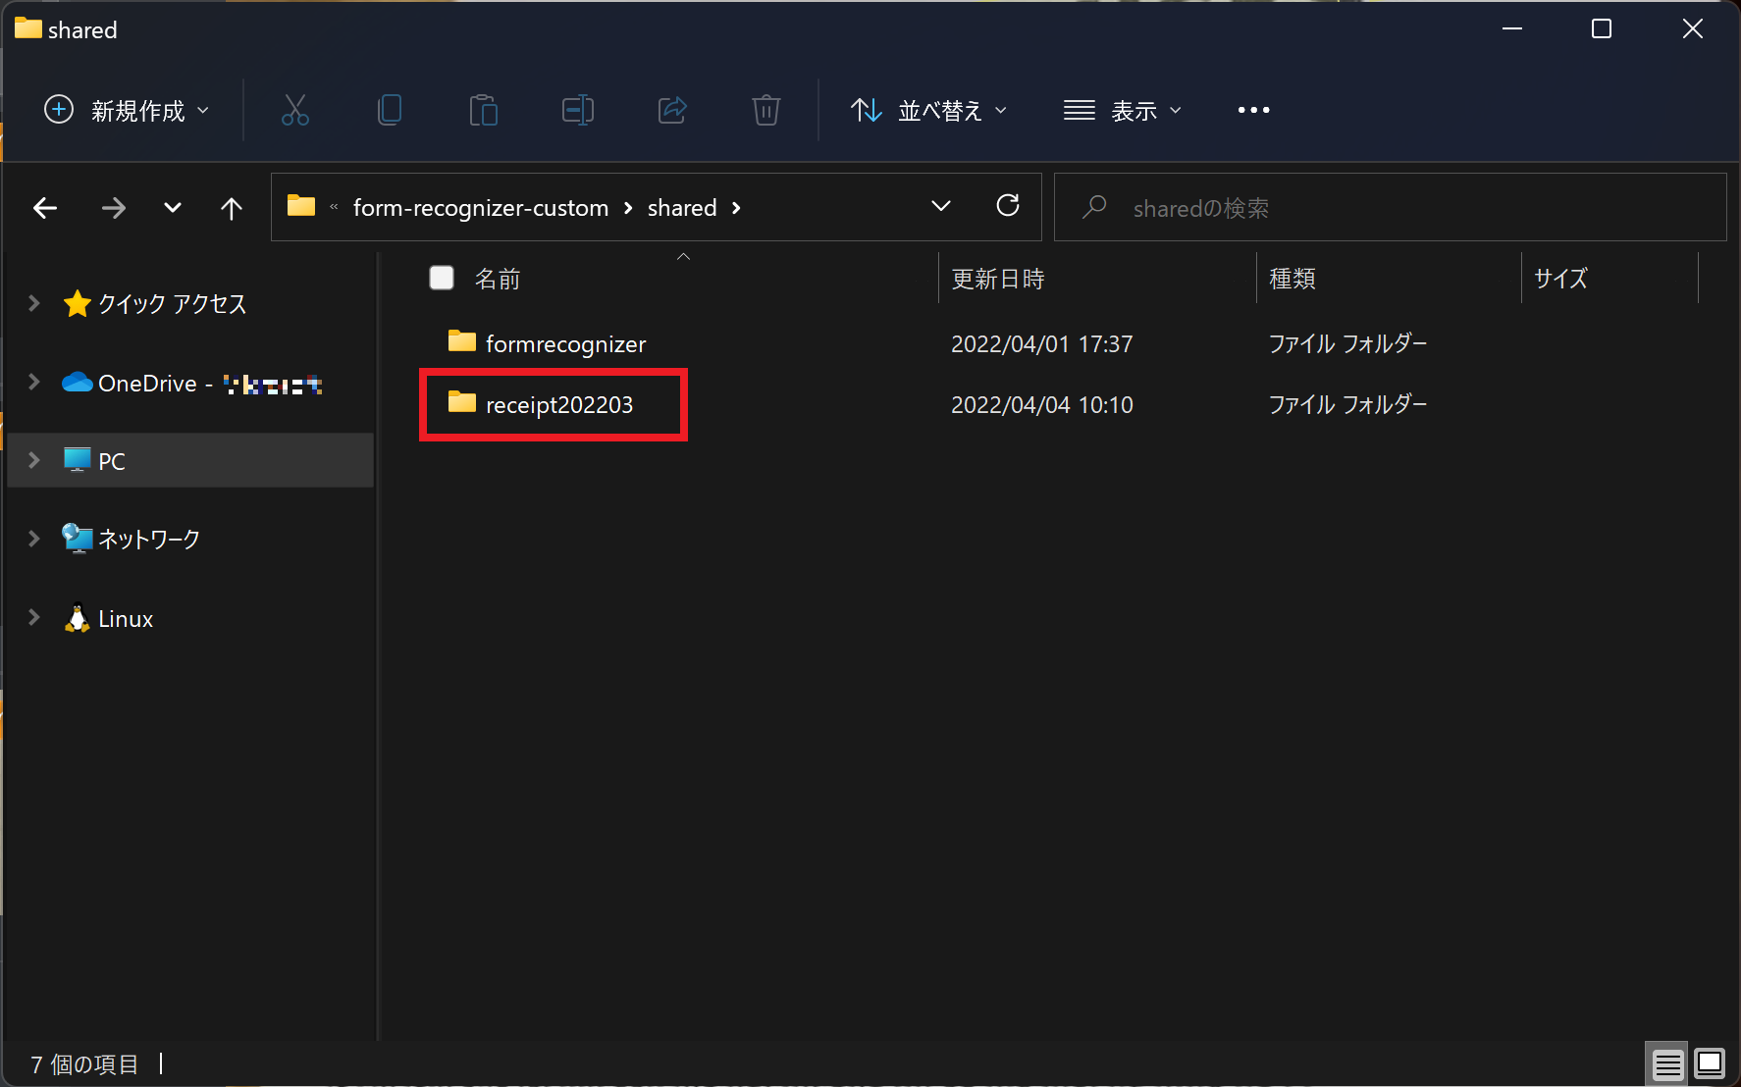Screen dimensions: 1741x1087
Task: Open the recent locations chevron
Action: tap(173, 207)
